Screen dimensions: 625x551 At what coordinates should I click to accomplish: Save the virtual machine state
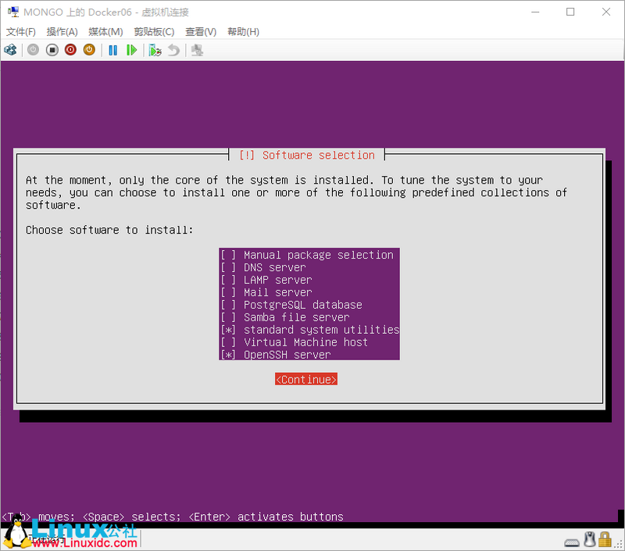tap(89, 49)
